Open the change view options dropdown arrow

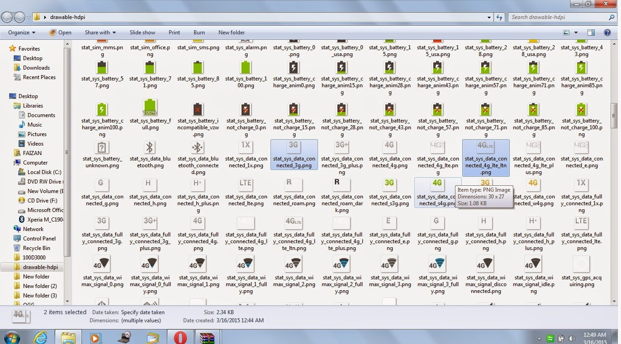[x=576, y=33]
